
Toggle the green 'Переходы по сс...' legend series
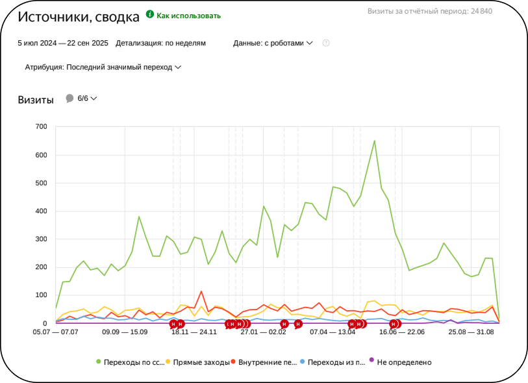click(131, 362)
